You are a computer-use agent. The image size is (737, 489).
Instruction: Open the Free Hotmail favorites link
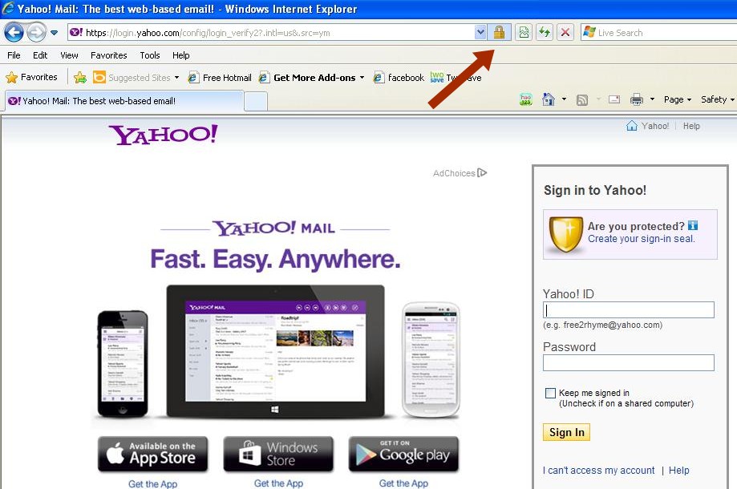220,78
